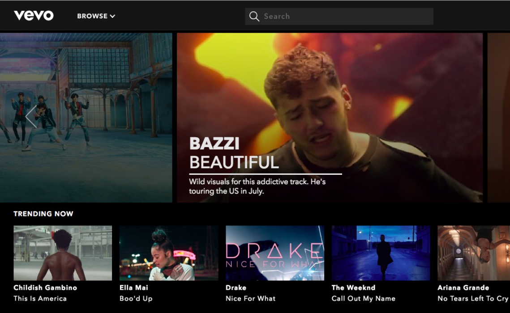Click the Vevo logo

34,16
